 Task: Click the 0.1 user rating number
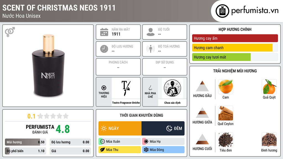point(32,116)
